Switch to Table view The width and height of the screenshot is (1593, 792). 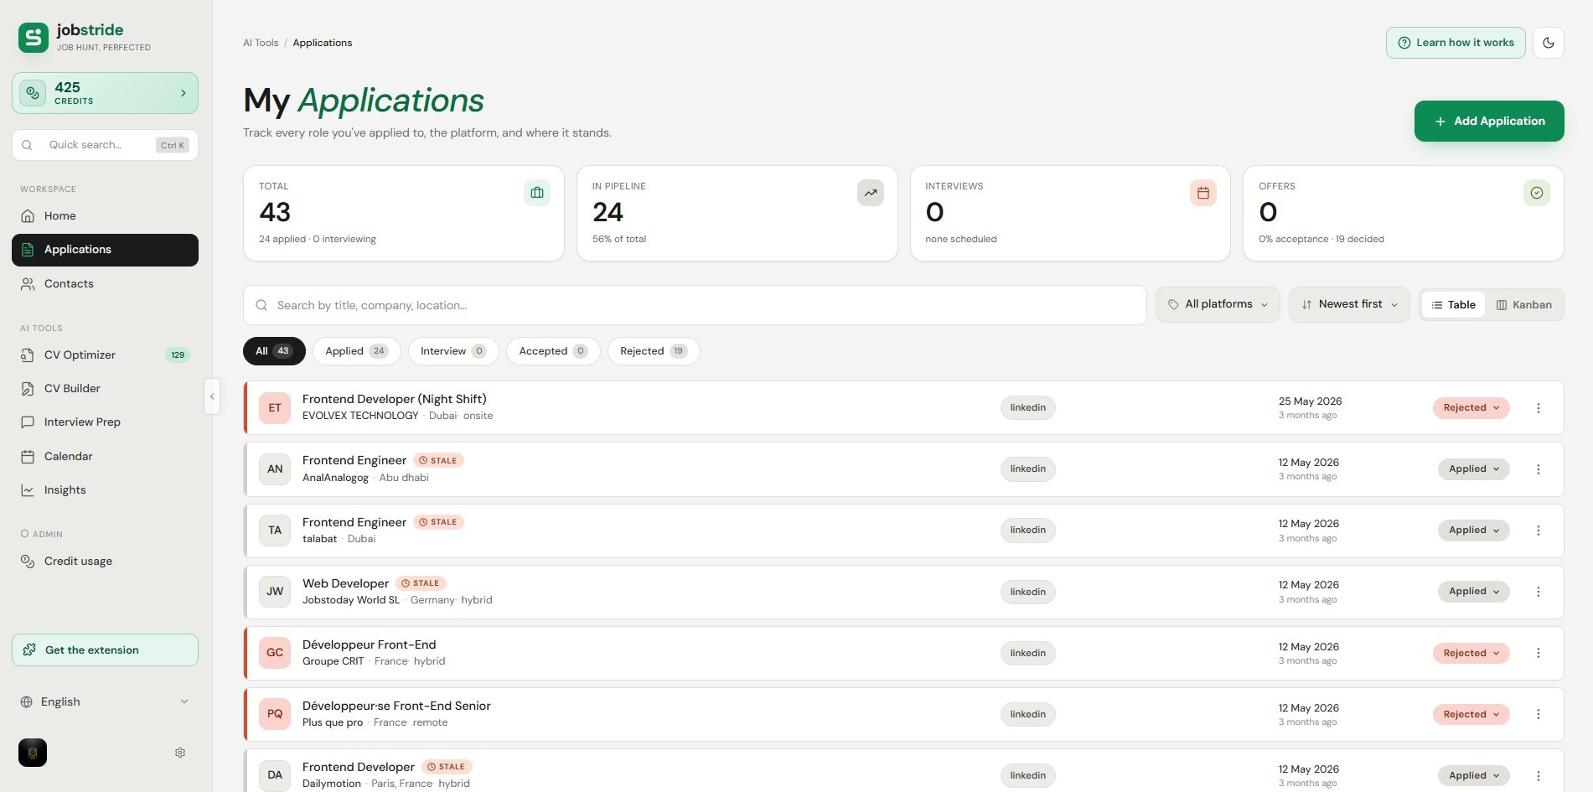click(1454, 305)
